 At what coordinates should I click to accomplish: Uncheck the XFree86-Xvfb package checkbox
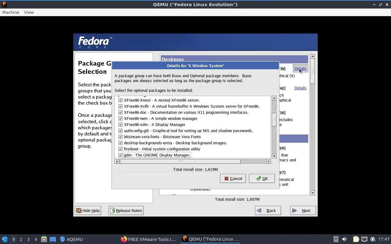click(120, 106)
